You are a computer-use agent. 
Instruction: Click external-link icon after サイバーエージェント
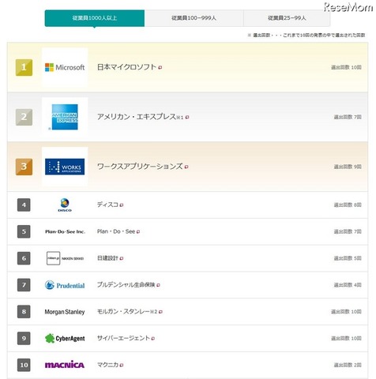tap(153, 339)
